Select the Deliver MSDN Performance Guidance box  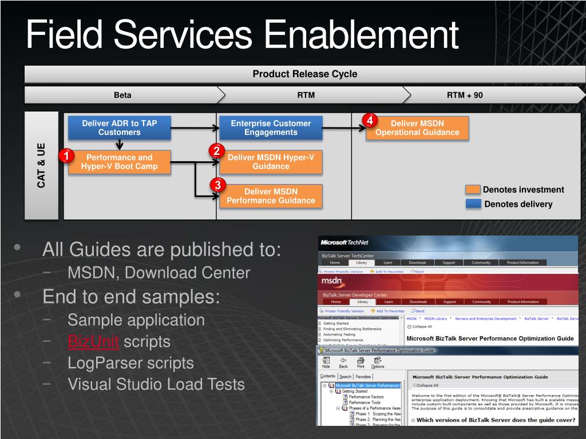(271, 196)
